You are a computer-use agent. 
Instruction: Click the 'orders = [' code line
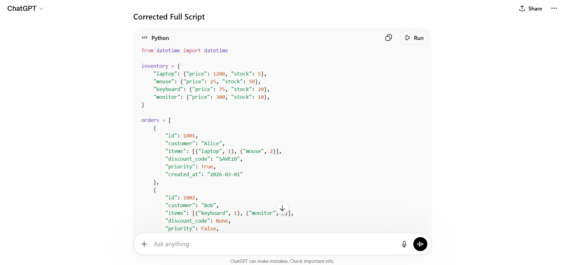[156, 120]
